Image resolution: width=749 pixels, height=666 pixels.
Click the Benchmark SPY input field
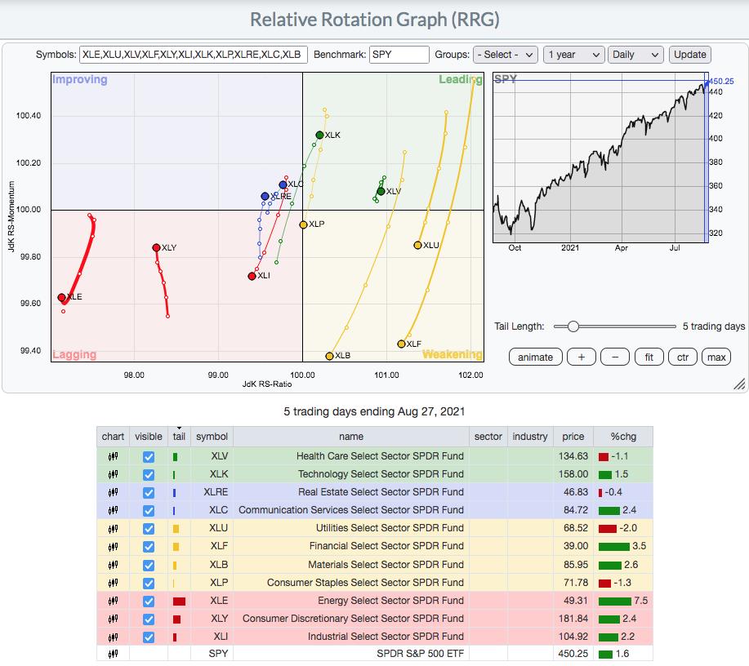pyautogui.click(x=399, y=55)
